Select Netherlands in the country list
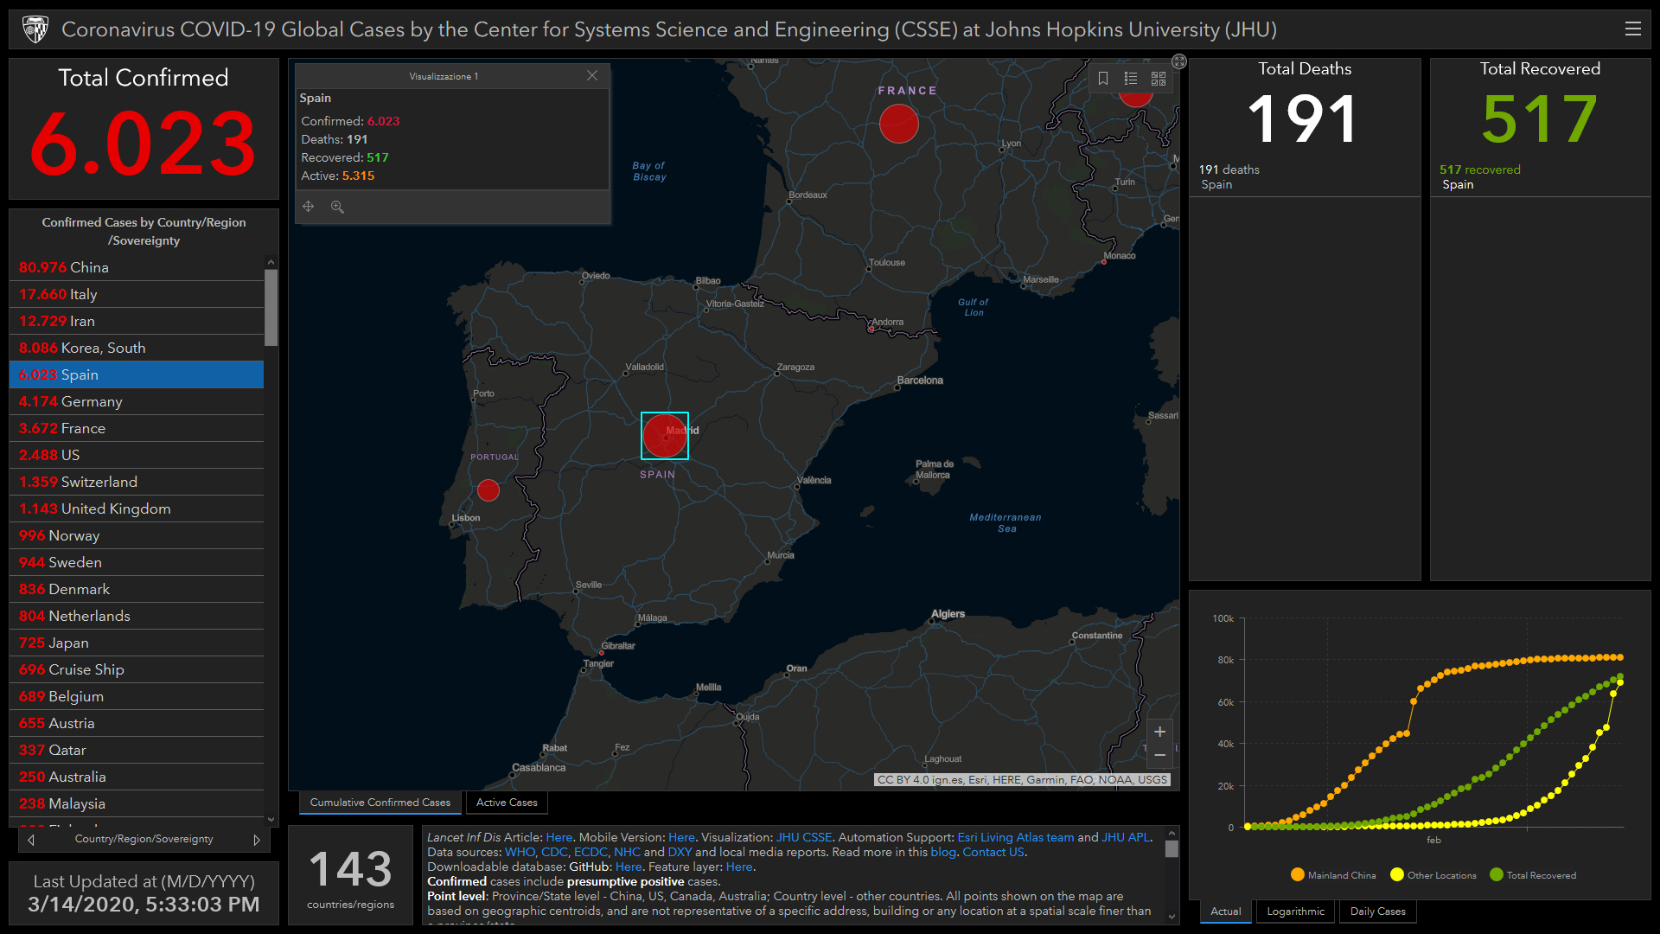1660x934 pixels. 137,616
